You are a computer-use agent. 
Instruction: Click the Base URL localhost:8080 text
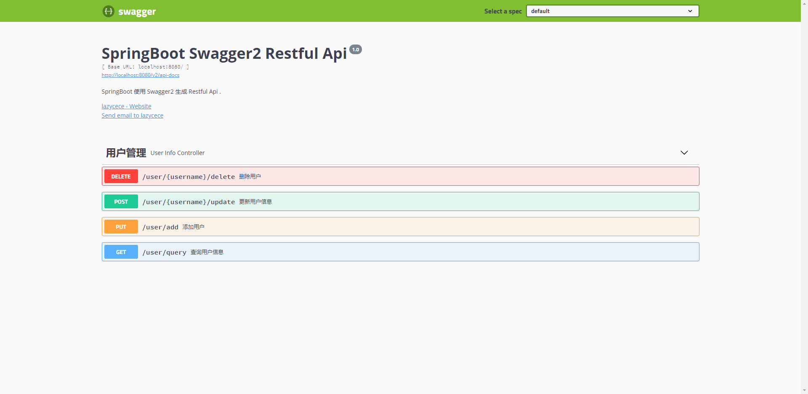point(145,67)
